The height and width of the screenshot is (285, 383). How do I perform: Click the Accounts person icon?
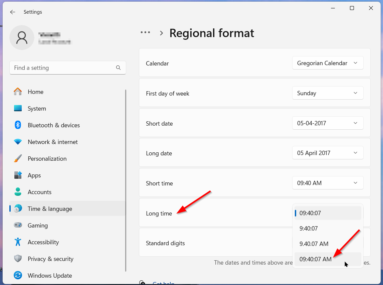pyautogui.click(x=18, y=192)
